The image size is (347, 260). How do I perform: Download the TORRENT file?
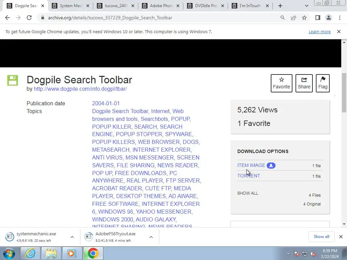pos(248,176)
